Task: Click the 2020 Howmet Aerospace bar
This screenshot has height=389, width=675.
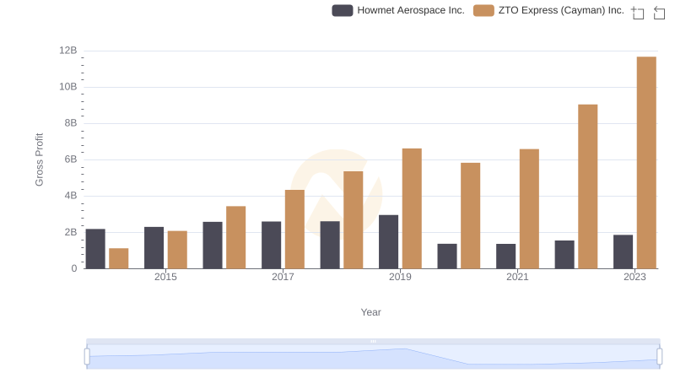Action: tap(447, 257)
